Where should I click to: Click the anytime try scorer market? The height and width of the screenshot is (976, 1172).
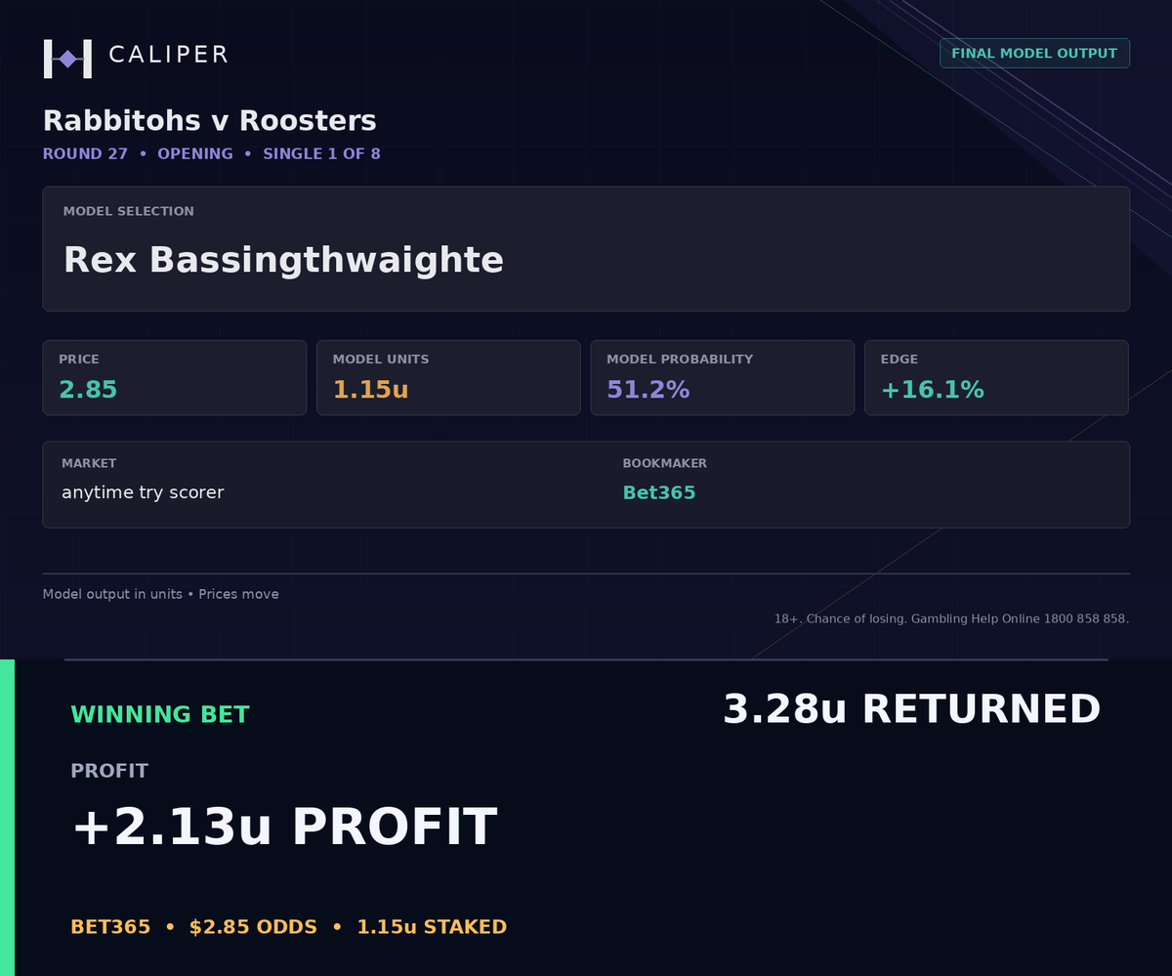(143, 492)
